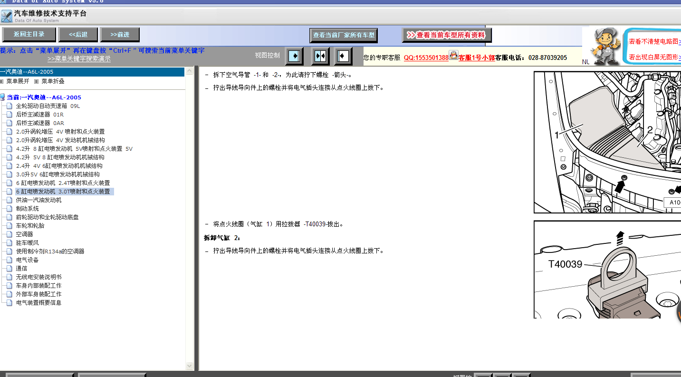Go forward with the >>前进 button
The height and width of the screenshot is (377, 681).
[x=120, y=34]
